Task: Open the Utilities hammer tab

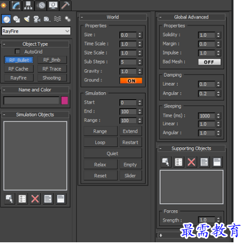Action: 65,5
